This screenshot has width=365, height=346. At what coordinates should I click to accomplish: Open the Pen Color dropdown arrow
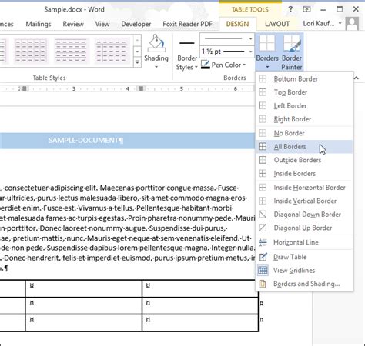(x=244, y=65)
